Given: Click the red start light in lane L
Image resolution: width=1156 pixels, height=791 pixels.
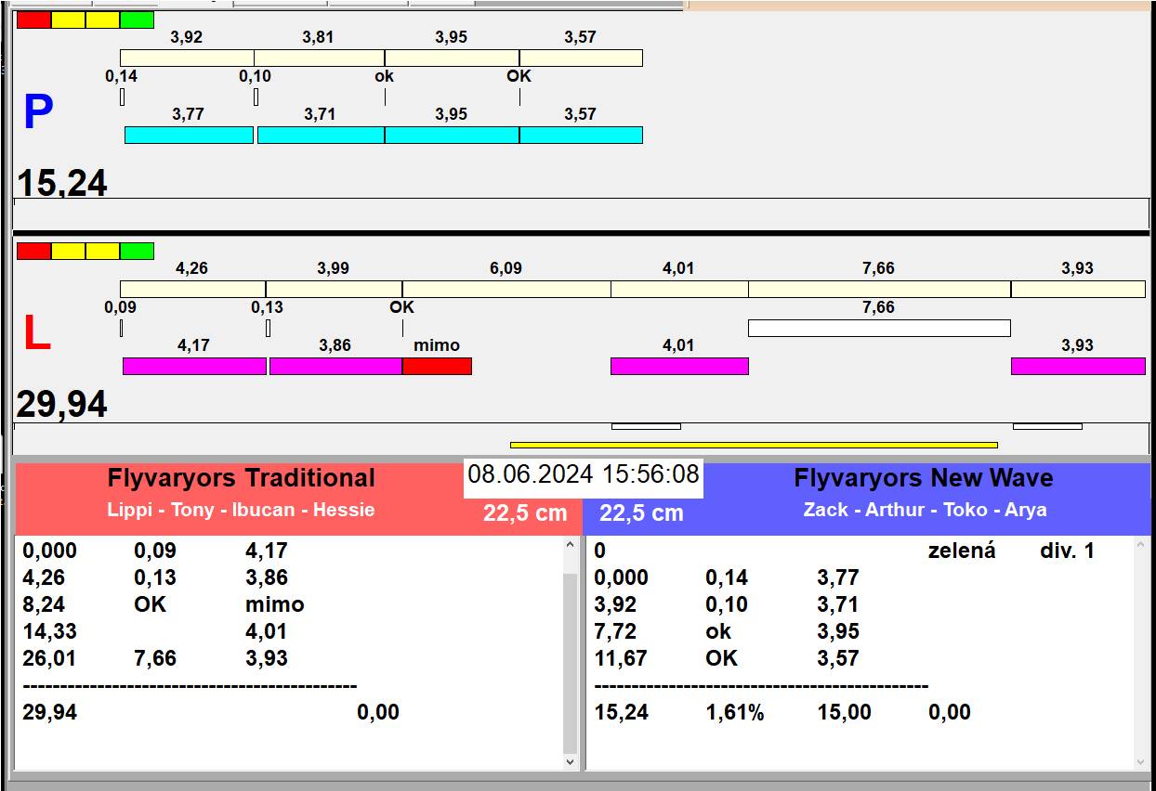Looking at the screenshot, I should pyautogui.click(x=33, y=251).
